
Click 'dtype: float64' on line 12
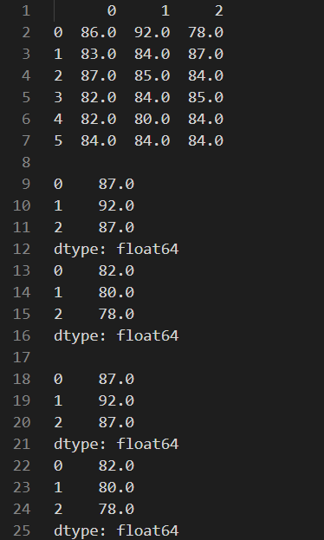[116, 249]
